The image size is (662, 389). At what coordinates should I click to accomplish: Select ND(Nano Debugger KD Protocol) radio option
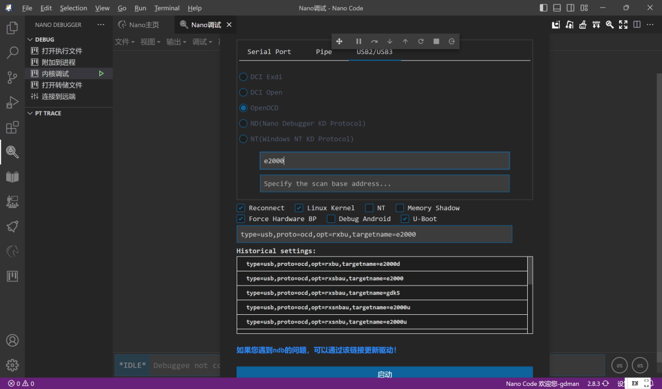pos(243,124)
